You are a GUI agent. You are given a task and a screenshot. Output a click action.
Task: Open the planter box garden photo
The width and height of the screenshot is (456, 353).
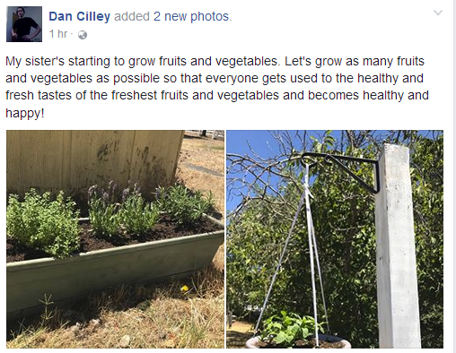(115, 239)
